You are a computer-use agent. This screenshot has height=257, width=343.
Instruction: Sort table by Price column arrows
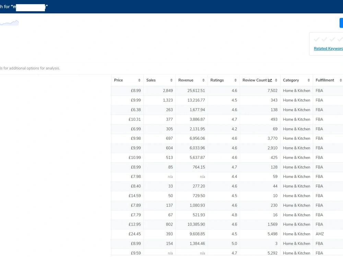(139, 80)
